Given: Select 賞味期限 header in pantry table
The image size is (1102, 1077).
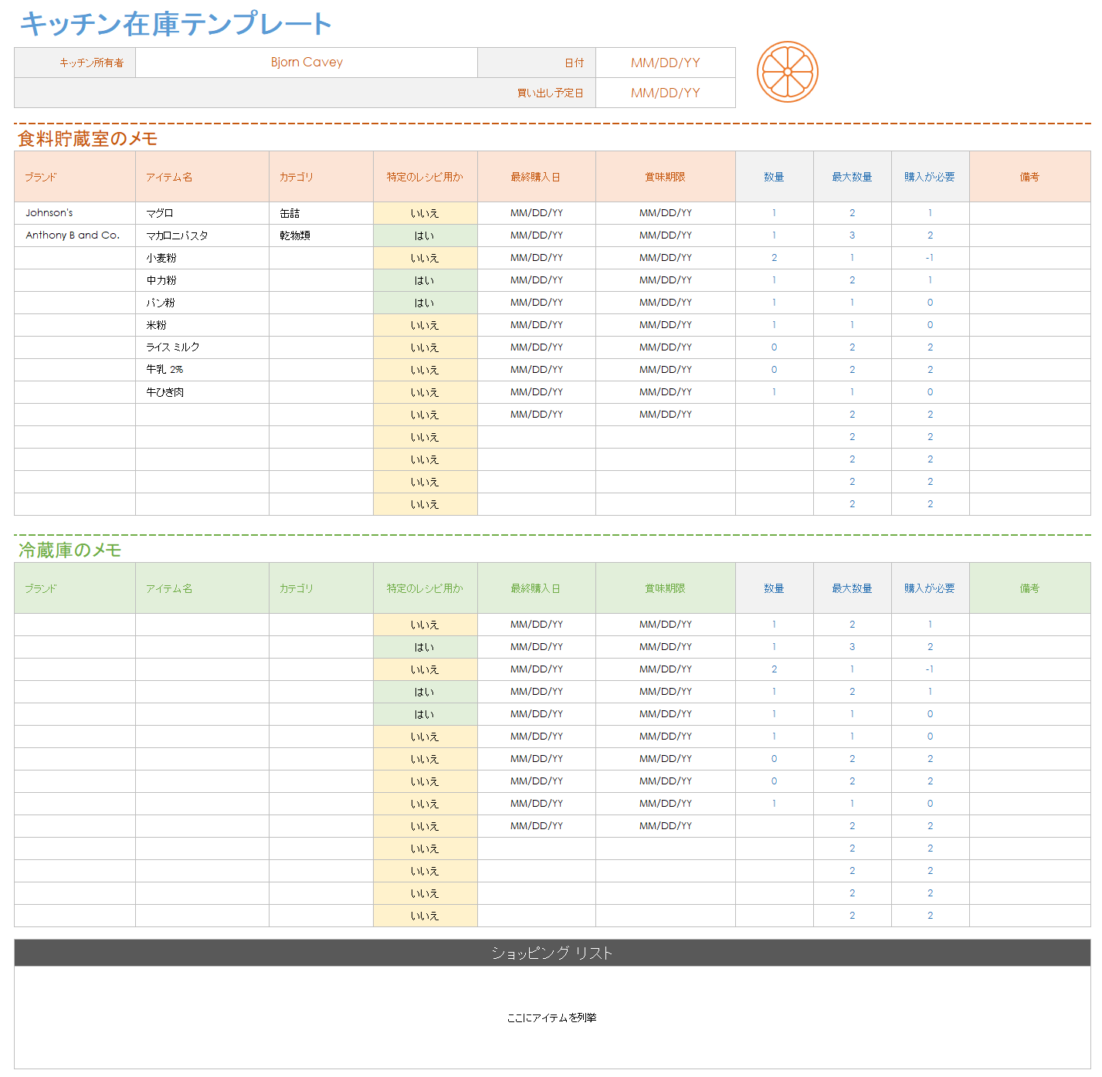Looking at the screenshot, I should coord(666,177).
